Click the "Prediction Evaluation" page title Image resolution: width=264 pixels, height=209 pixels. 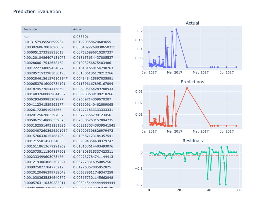coord(37,11)
